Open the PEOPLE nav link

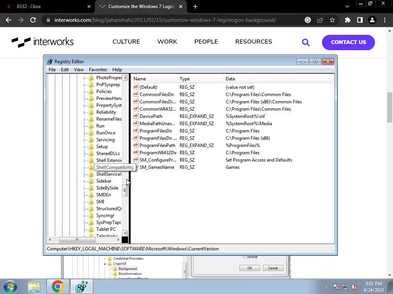(x=206, y=41)
